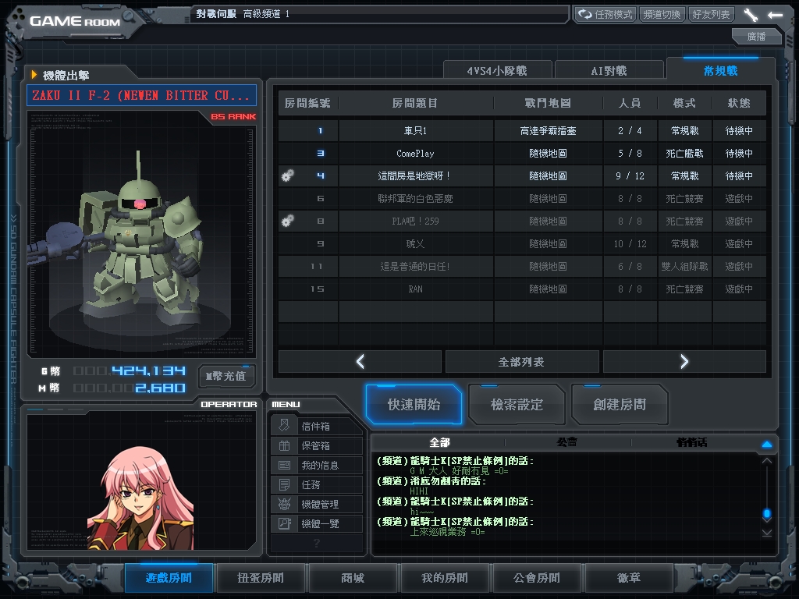This screenshot has height=599, width=799.
Task: Open 機體管理 in the menu
Action: pyautogui.click(x=317, y=504)
